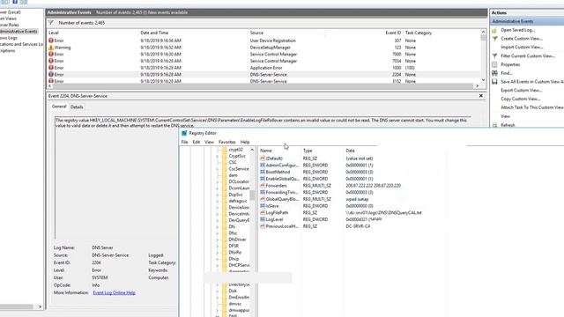564x317 pixels.
Task: Expand the DcpSvc registry key
Action: [x=218, y=195]
